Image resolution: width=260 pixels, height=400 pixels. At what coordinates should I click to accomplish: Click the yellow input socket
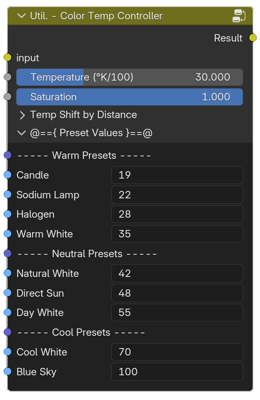point(8,57)
